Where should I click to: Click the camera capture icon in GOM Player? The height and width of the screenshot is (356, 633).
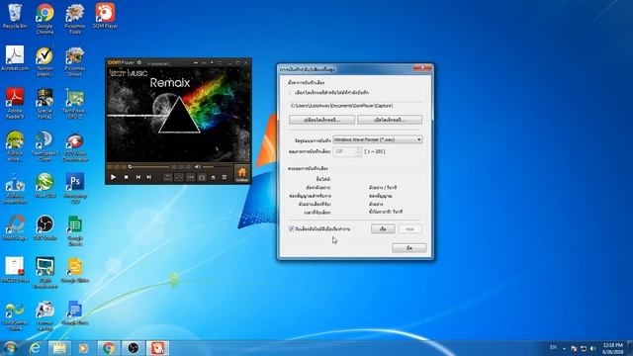point(202,177)
